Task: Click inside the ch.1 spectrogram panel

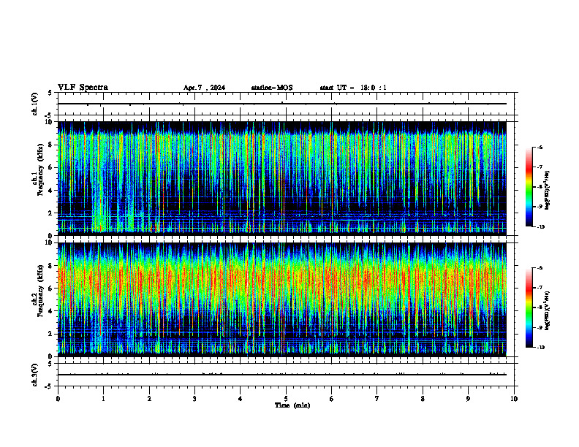Action: click(282, 178)
